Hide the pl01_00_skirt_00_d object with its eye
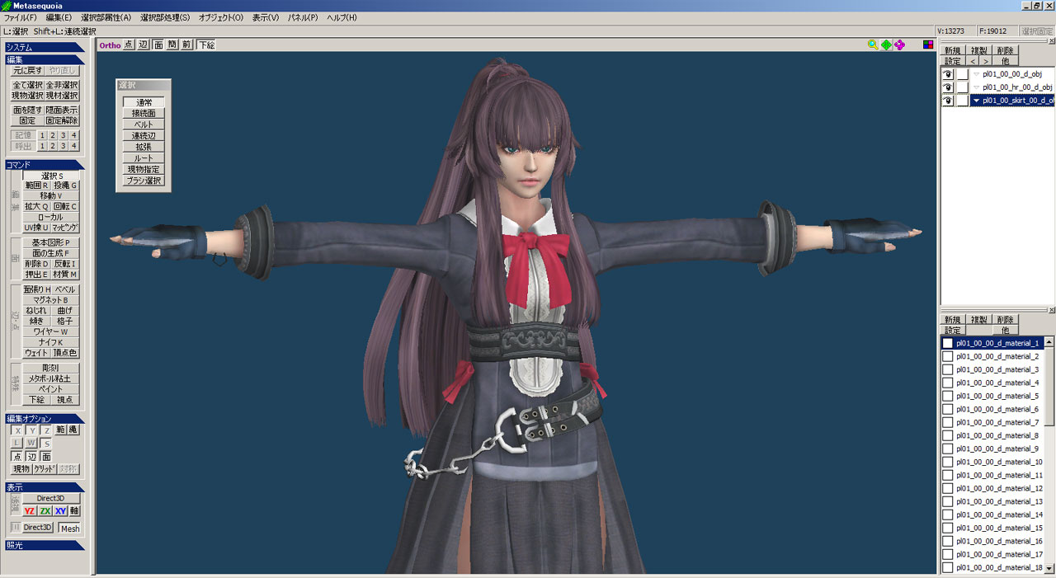 [948, 101]
